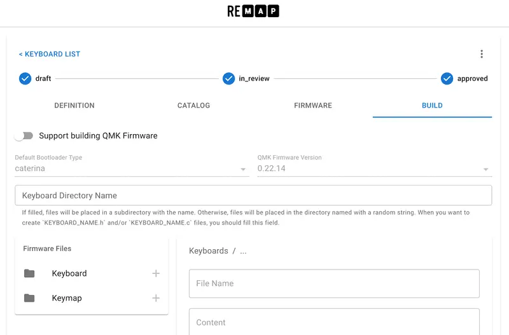Click the Keymap folder icon
The width and height of the screenshot is (509, 335).
tap(29, 298)
